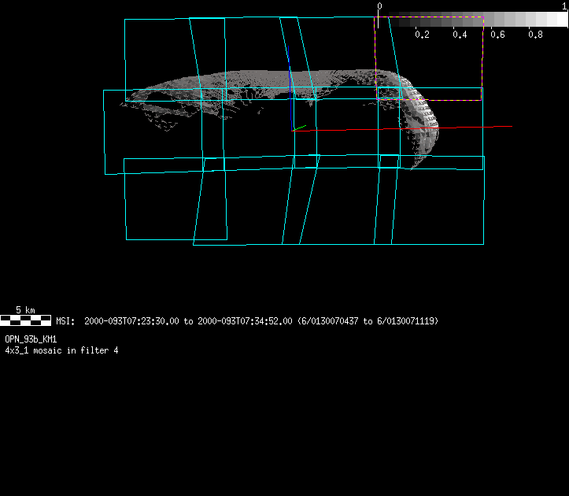Click the 0.4 tick label on colorbar
The height and width of the screenshot is (496, 569).
(x=460, y=35)
